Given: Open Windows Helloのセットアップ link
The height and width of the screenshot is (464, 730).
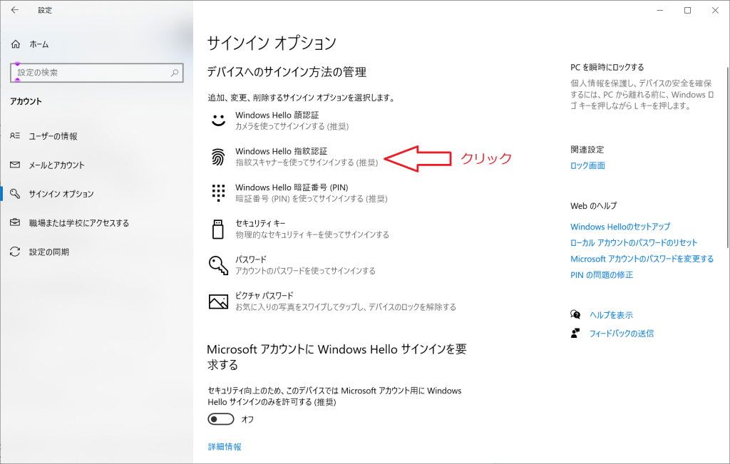Looking at the screenshot, I should 620,227.
